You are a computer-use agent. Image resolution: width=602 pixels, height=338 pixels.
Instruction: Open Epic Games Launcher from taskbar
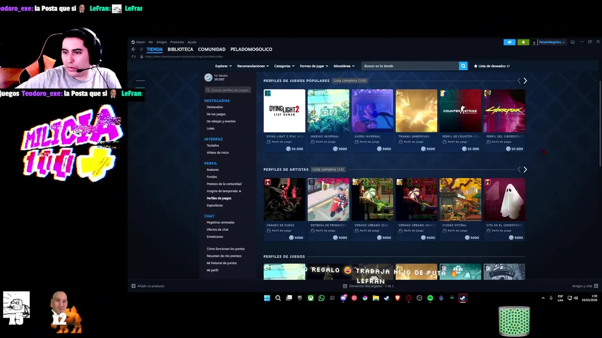coord(300,298)
